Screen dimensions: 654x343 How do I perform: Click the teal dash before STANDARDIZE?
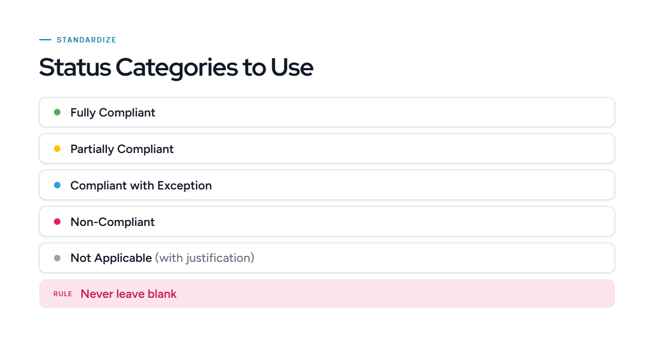click(x=45, y=40)
